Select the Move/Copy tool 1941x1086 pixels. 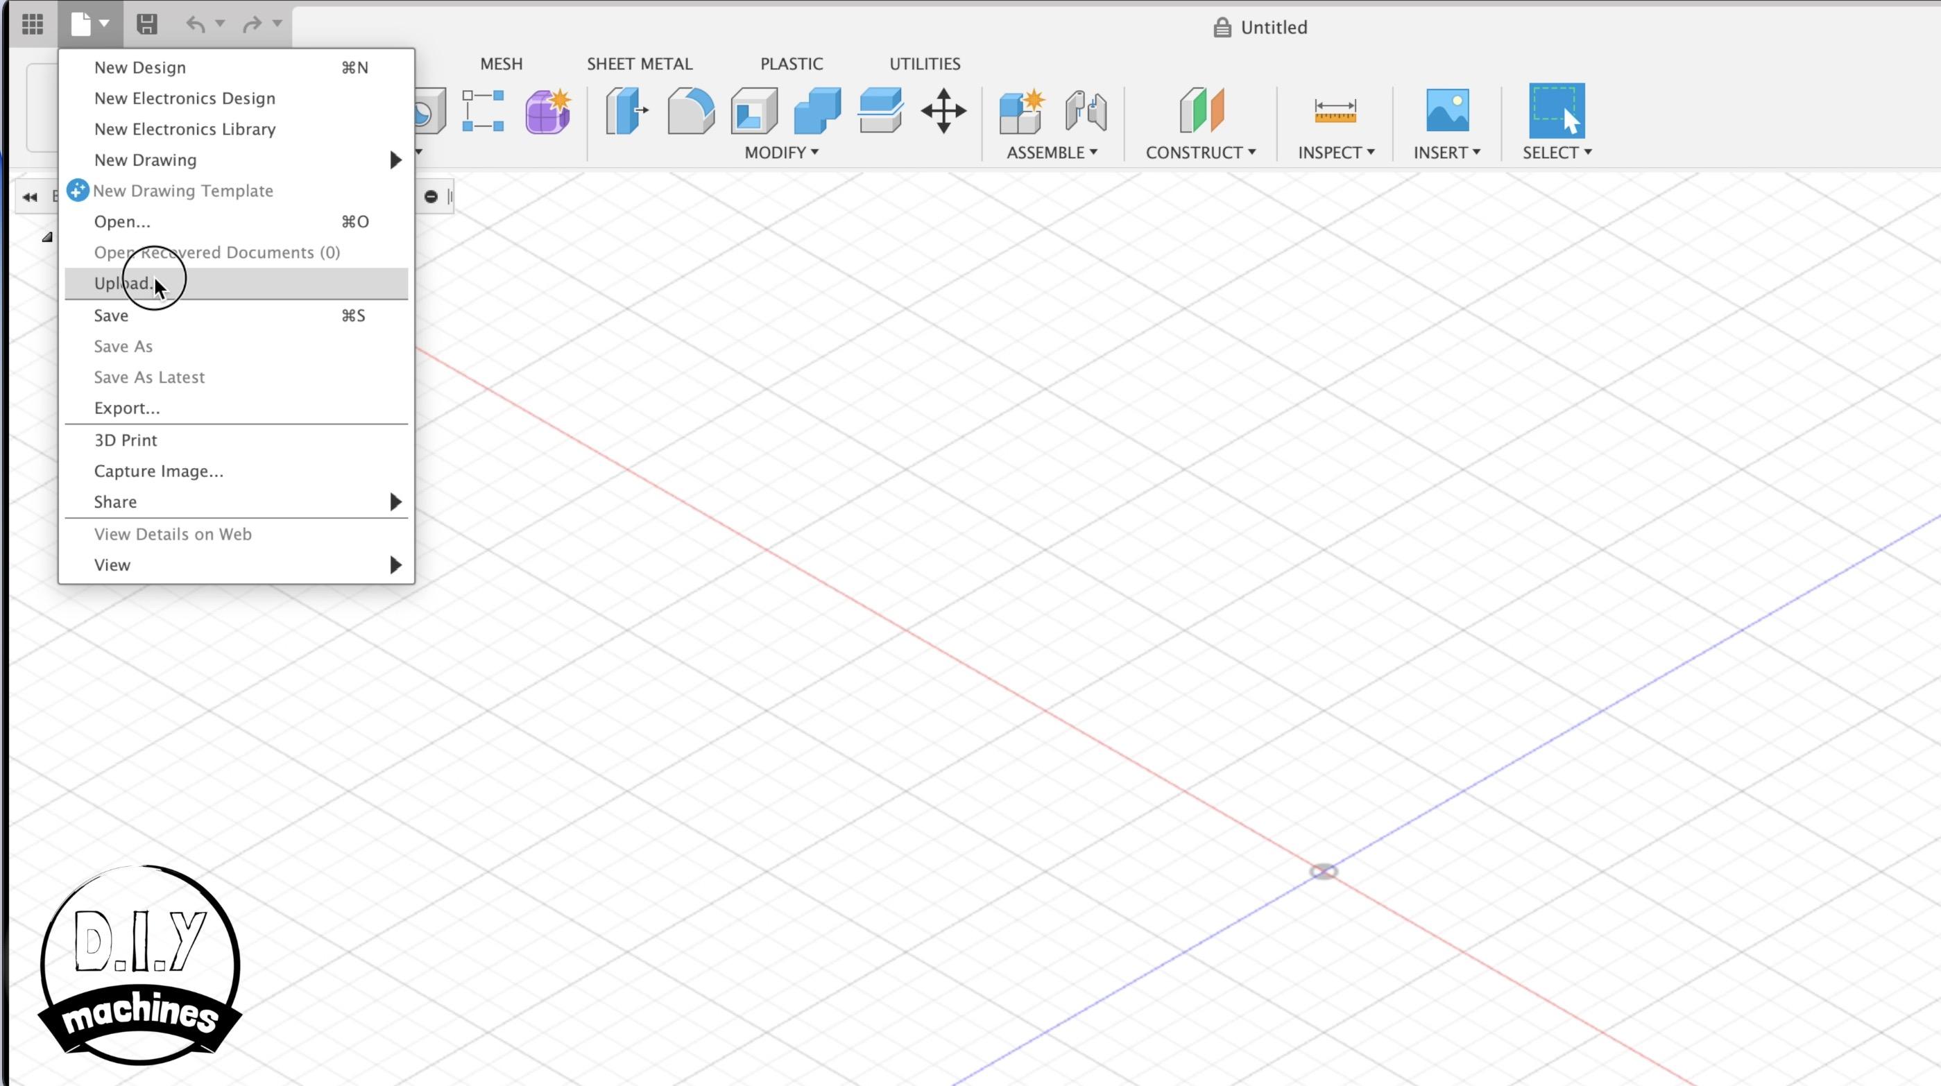tap(943, 112)
